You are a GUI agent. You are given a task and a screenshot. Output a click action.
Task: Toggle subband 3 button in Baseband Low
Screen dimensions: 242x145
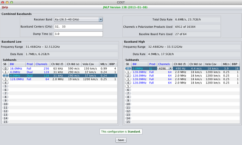(x=5, y=79)
